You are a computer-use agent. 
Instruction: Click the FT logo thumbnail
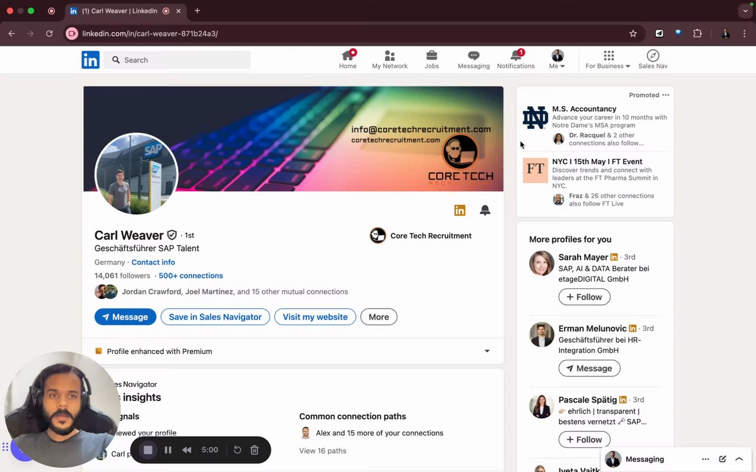(x=535, y=170)
